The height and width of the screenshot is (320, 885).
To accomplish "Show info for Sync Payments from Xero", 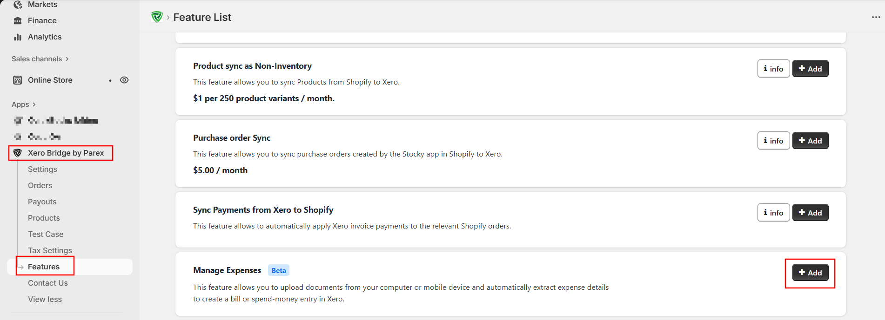I will (x=773, y=213).
